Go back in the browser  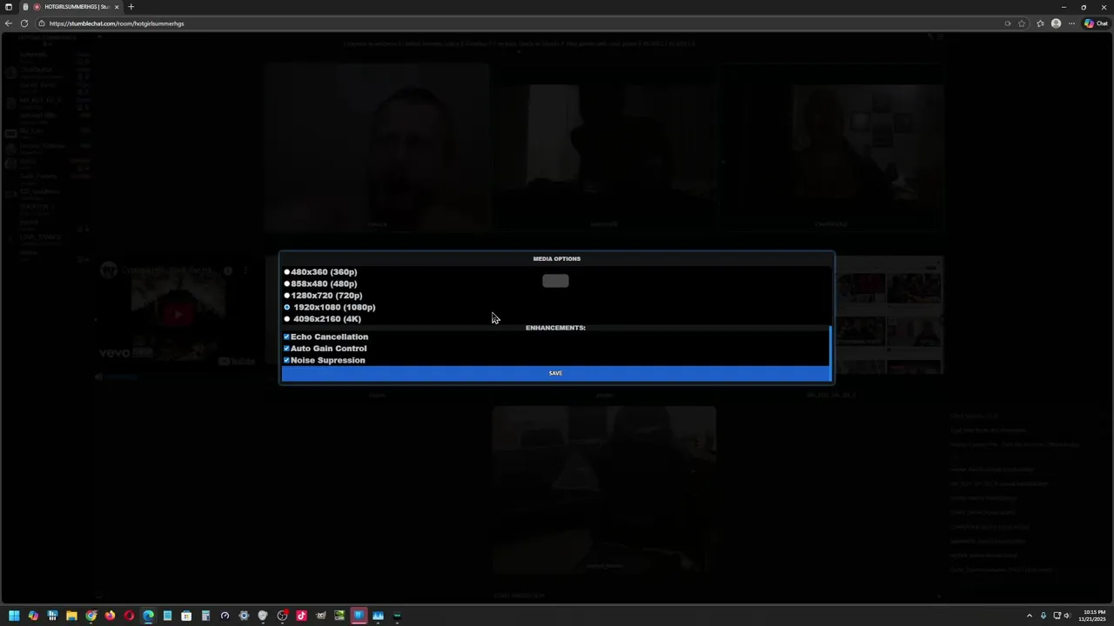tap(9, 23)
